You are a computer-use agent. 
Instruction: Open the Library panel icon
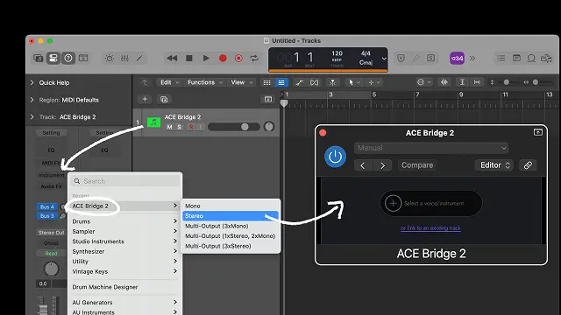[38, 59]
